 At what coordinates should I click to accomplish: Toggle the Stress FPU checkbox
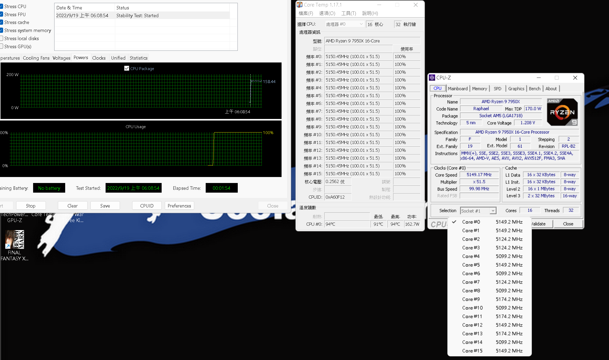click(1, 15)
